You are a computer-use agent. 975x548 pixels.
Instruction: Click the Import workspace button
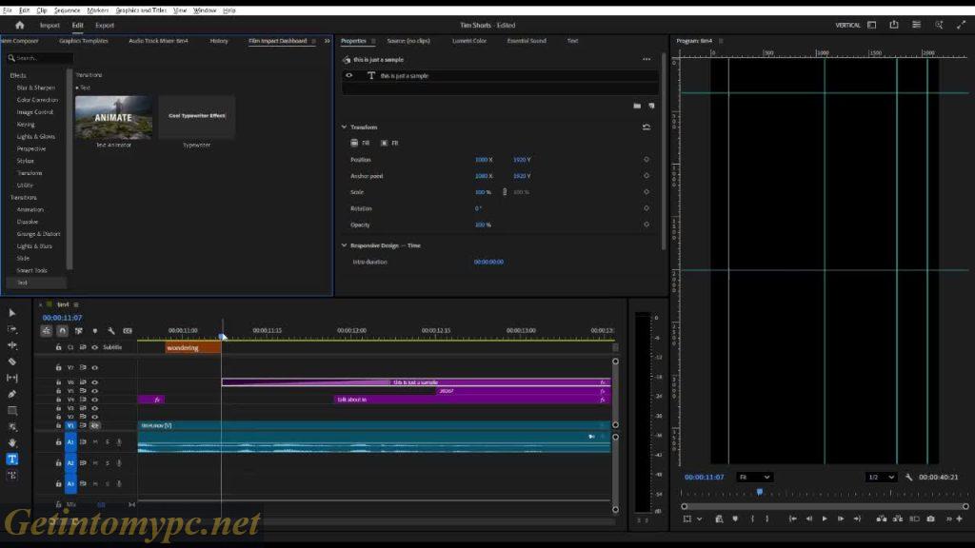click(50, 26)
